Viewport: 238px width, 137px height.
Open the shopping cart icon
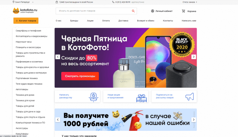(x=184, y=11)
